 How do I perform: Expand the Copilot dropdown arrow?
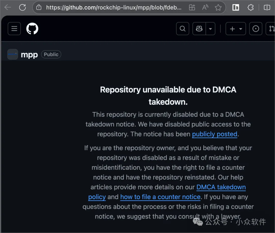point(211,29)
